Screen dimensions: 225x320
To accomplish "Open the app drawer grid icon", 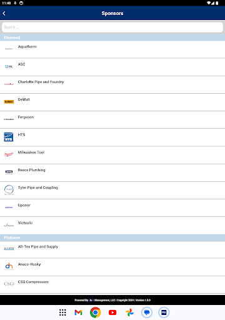I will 62,312.
